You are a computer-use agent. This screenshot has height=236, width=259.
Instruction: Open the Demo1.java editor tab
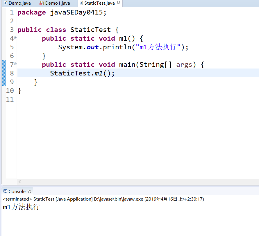pos(55,3)
